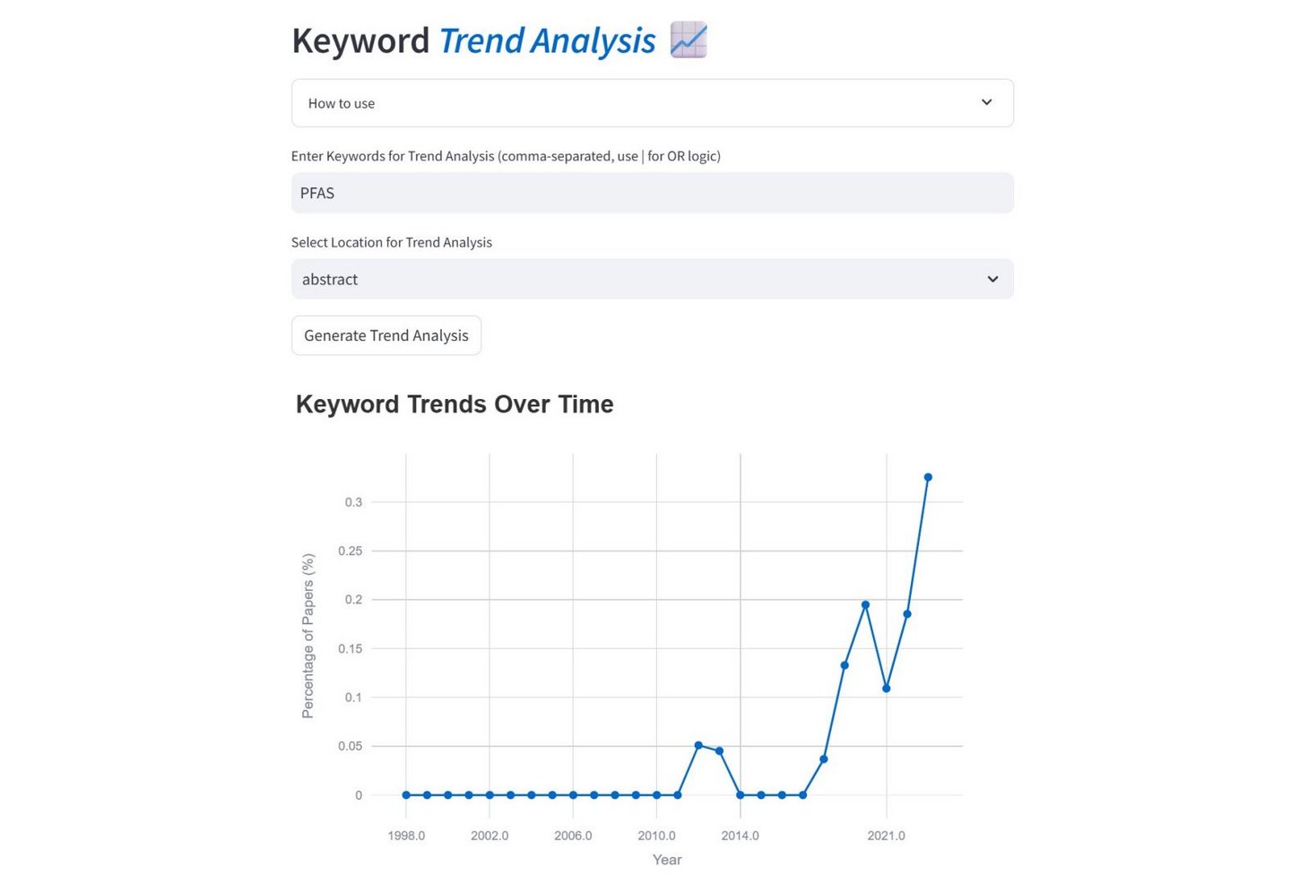The width and height of the screenshot is (1291, 884).
Task: Click the 0.195 data point before the 2021 dip
Action: pyautogui.click(x=865, y=603)
